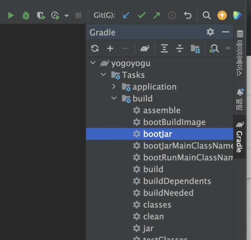
Task: Hide the Gradle tool window
Action: point(226,32)
